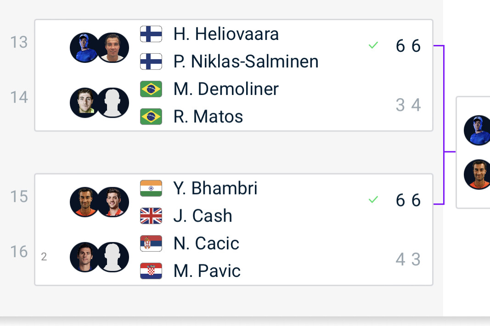Click the Brazil flag beside M. Demoliner
Screen dimensions: 490x326
point(151,89)
